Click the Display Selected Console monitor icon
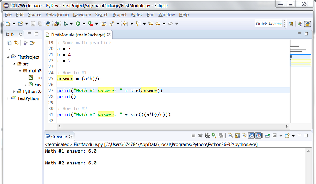316x184 pixels. pos(275,136)
